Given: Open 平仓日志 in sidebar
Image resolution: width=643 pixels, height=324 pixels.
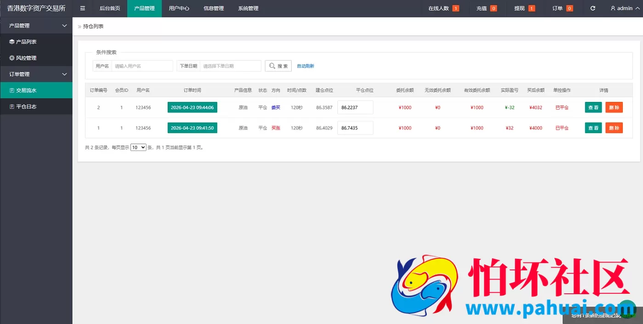Looking at the screenshot, I should point(36,106).
